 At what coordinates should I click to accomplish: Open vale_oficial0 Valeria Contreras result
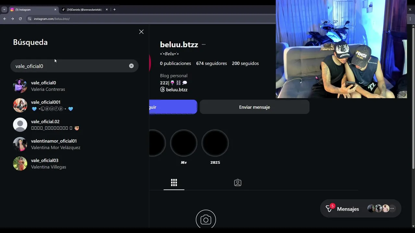tap(74, 86)
